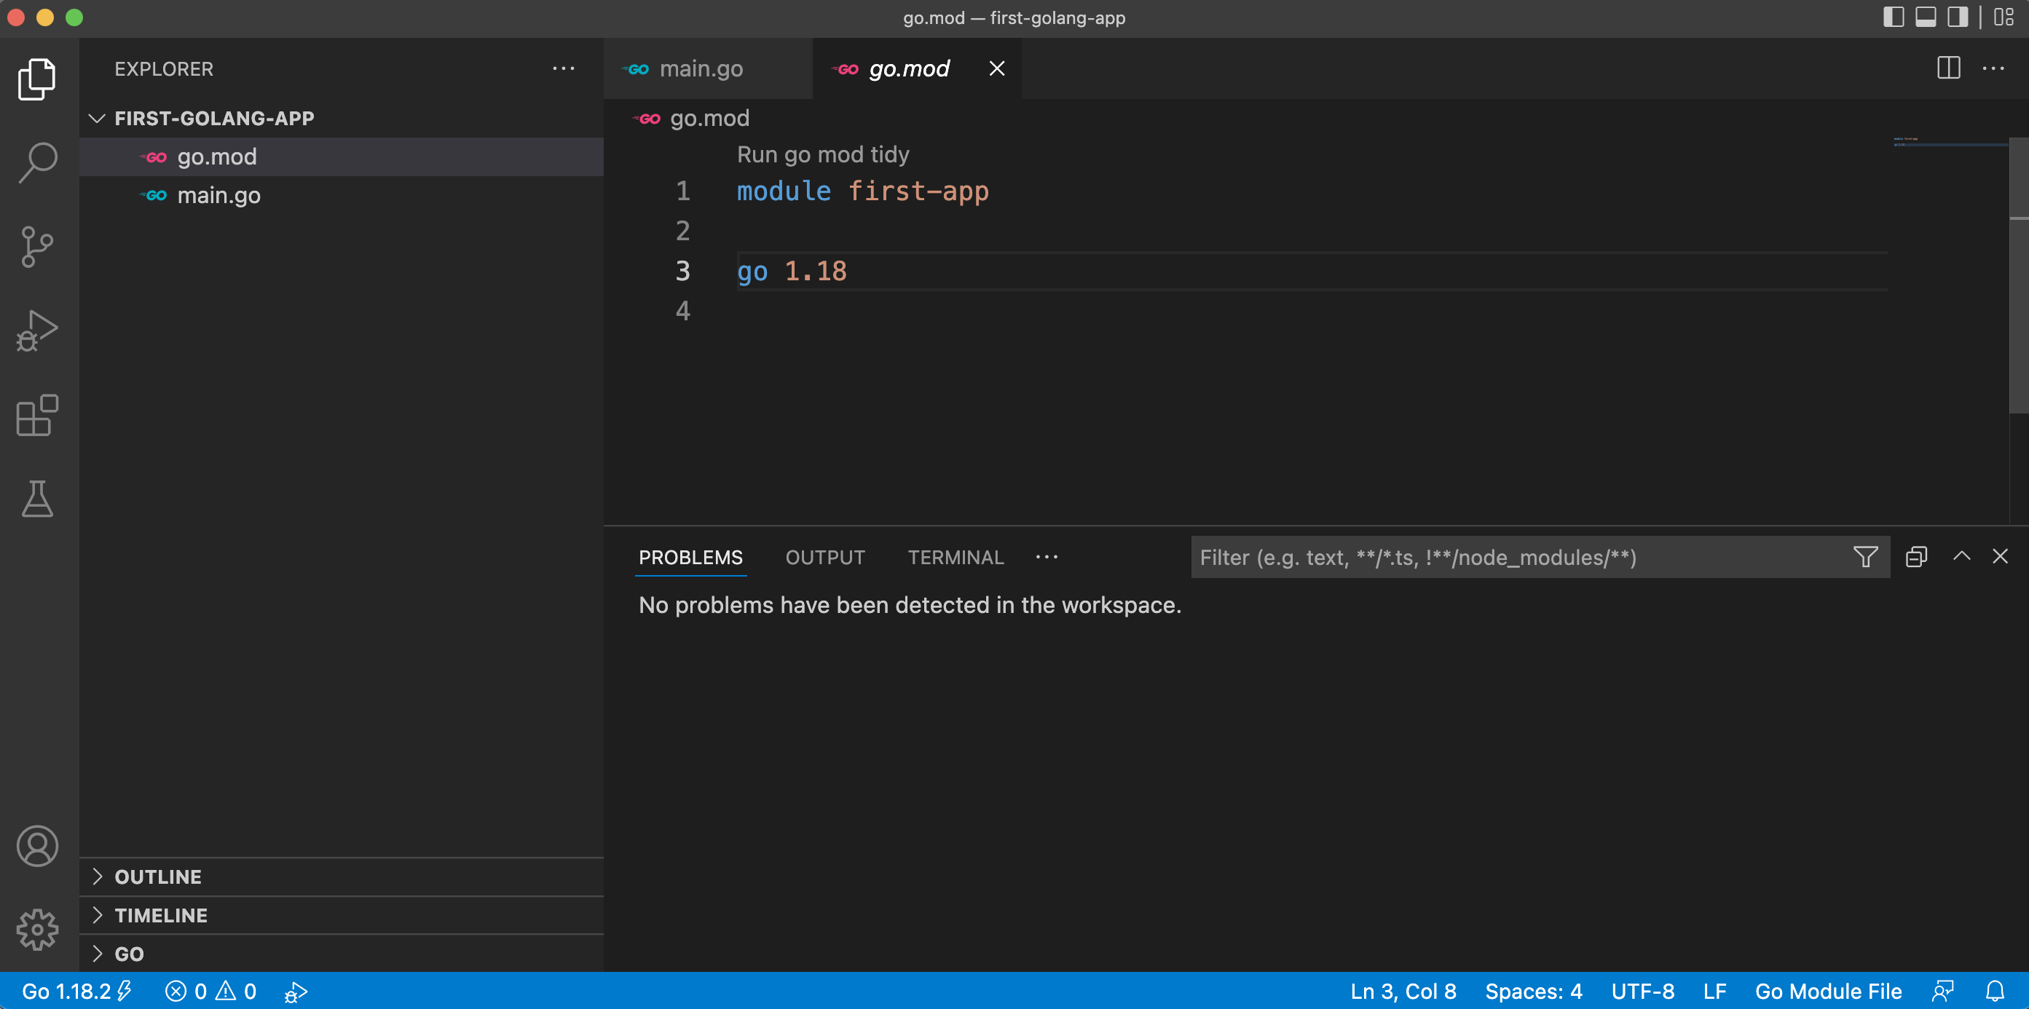Click the Run go mod tidy code lens
2029x1009 pixels.
click(822, 154)
